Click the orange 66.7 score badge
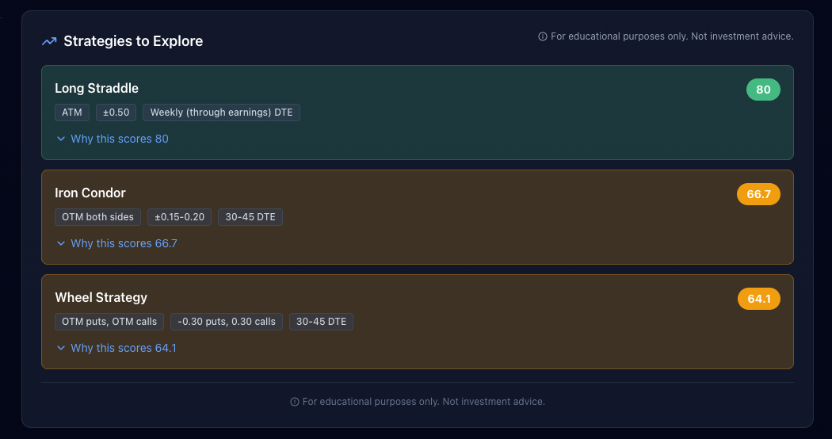Image resolution: width=832 pixels, height=439 pixels. click(x=758, y=194)
